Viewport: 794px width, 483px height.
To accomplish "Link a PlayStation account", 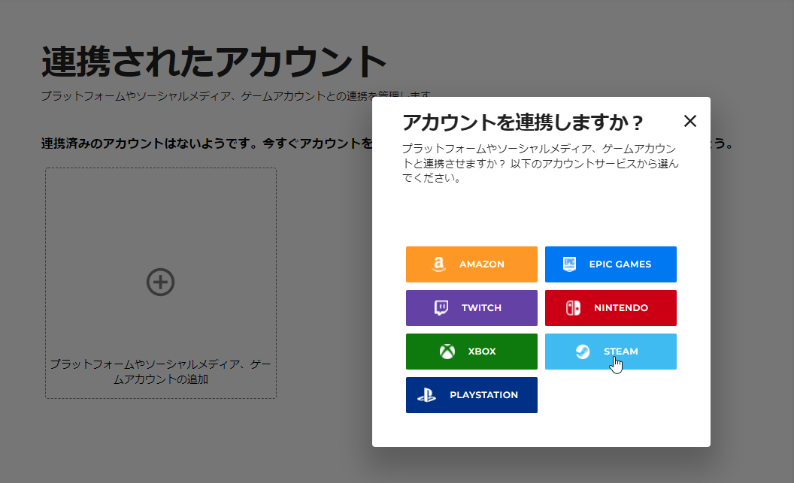I will click(471, 395).
